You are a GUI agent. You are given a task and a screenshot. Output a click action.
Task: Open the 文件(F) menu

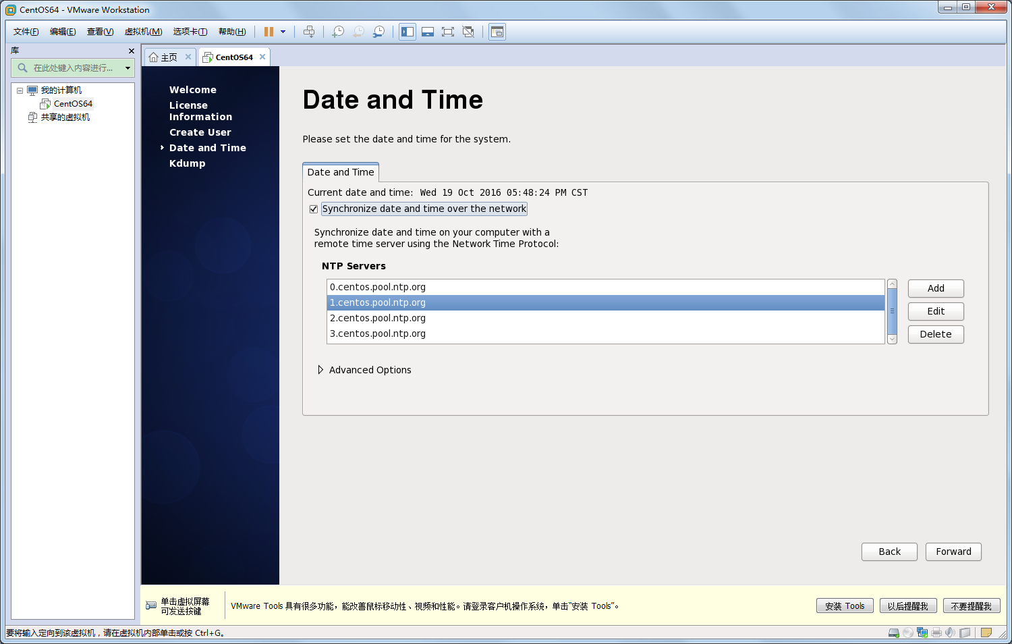point(26,32)
